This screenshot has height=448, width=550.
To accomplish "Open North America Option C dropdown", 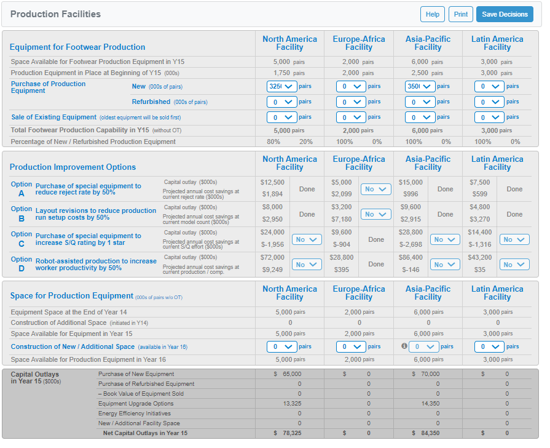I will click(x=307, y=239).
